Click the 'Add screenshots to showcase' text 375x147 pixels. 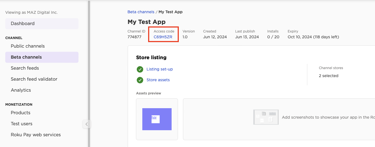click(328, 117)
